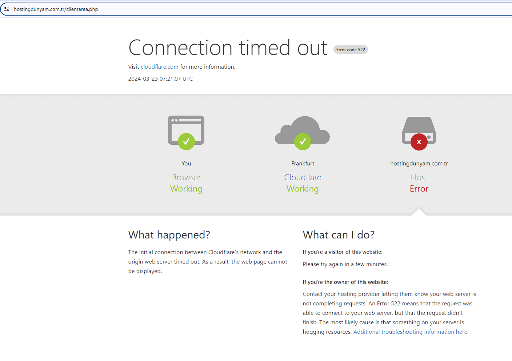
Task: Click the Connection timed out heading
Action: click(228, 48)
